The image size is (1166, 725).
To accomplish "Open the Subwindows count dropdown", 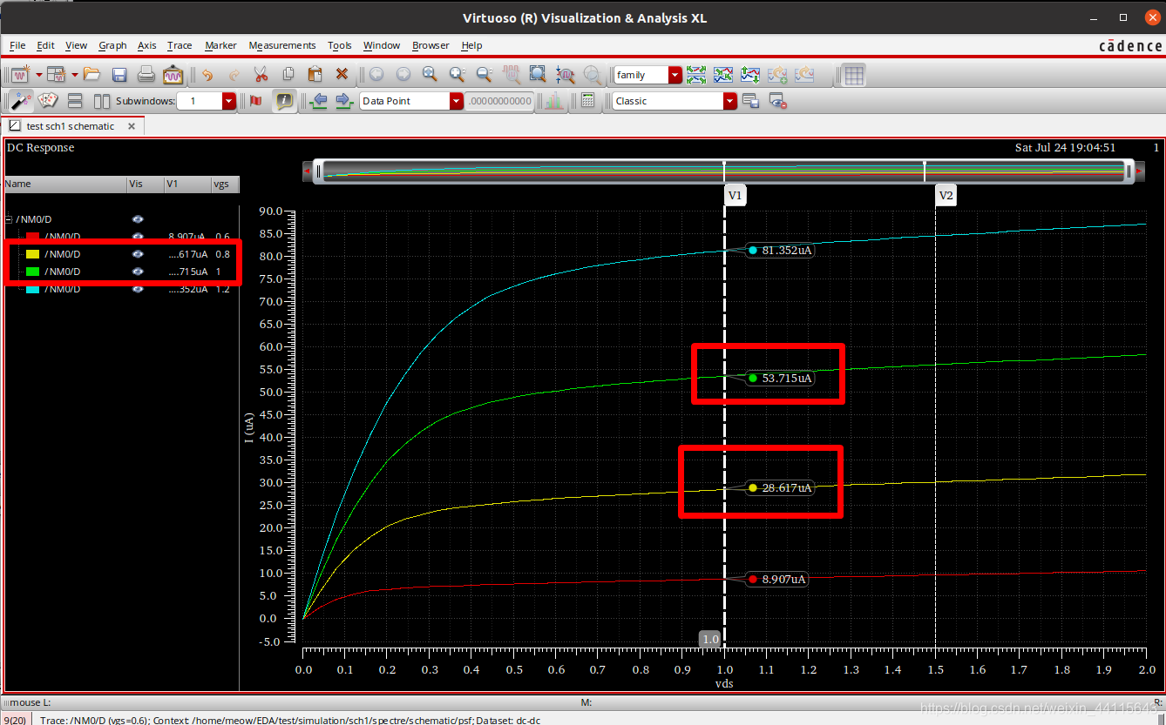I will (x=229, y=101).
